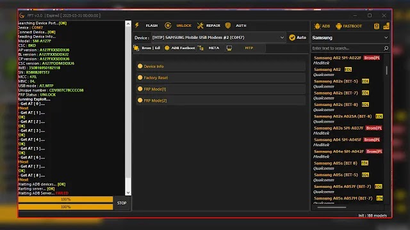This screenshot has height=230, width=410.
Task: Toggle the Auto checkbox
Action: [297, 38]
